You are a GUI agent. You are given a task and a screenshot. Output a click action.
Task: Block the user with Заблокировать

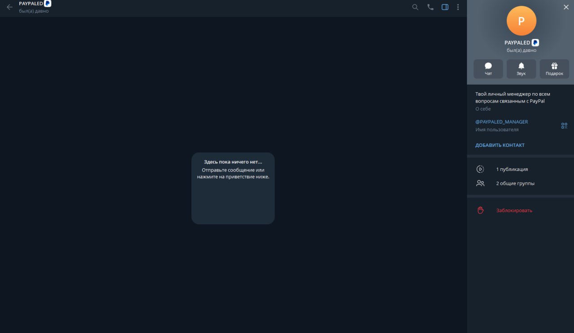[520, 210]
